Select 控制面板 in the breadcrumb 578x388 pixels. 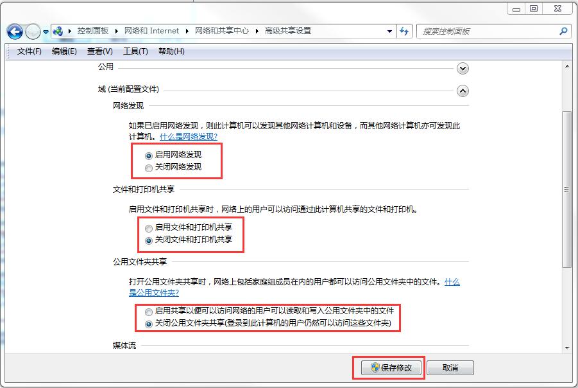click(93, 31)
